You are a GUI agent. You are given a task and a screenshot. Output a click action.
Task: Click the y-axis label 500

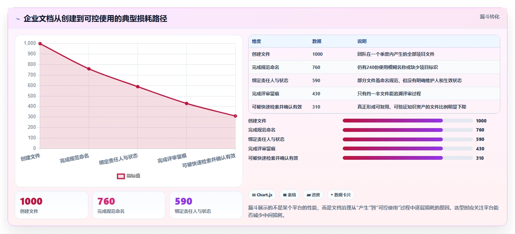32,96
